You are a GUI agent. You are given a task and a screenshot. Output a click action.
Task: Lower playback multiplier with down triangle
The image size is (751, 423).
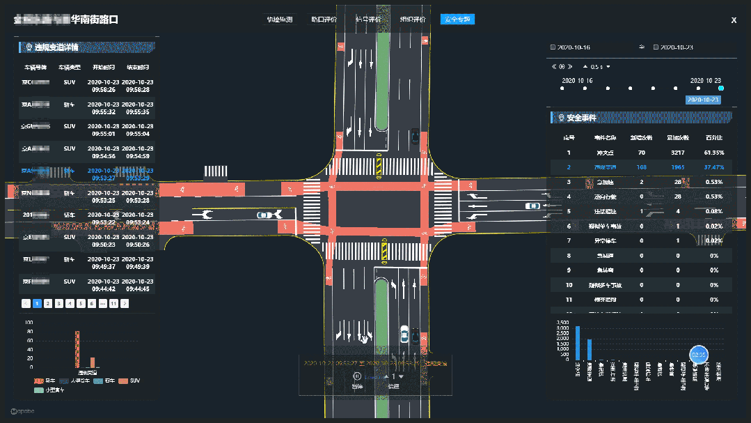click(x=401, y=376)
